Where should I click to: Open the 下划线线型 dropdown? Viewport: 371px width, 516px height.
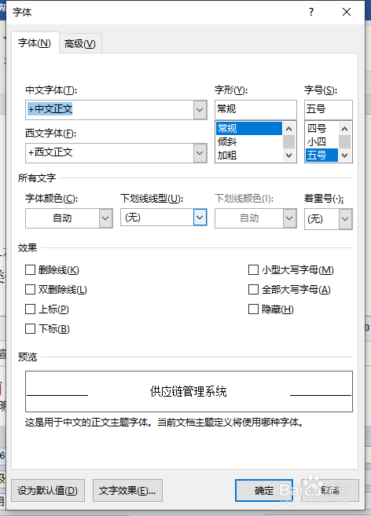200,218
